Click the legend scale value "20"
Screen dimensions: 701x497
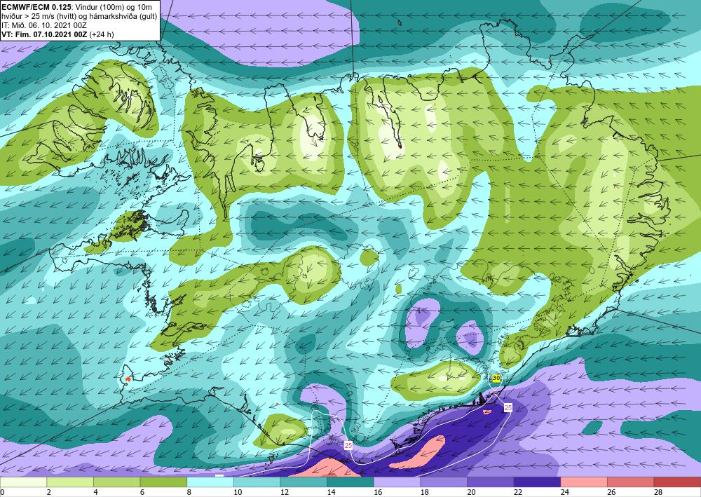point(471,492)
